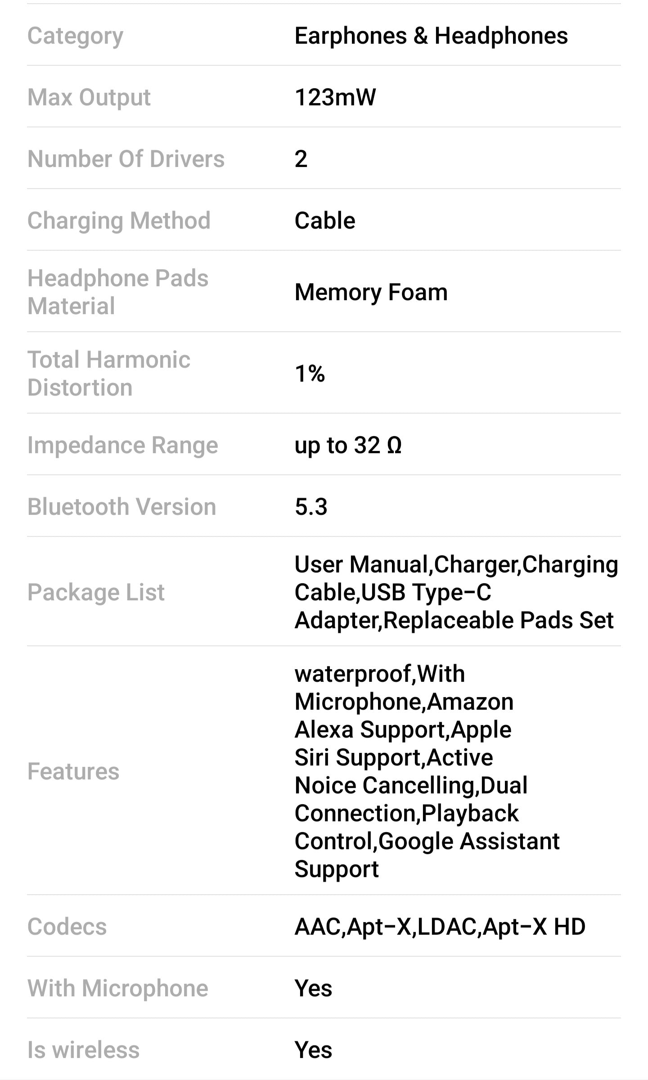Click the Features row label

pos(73,771)
